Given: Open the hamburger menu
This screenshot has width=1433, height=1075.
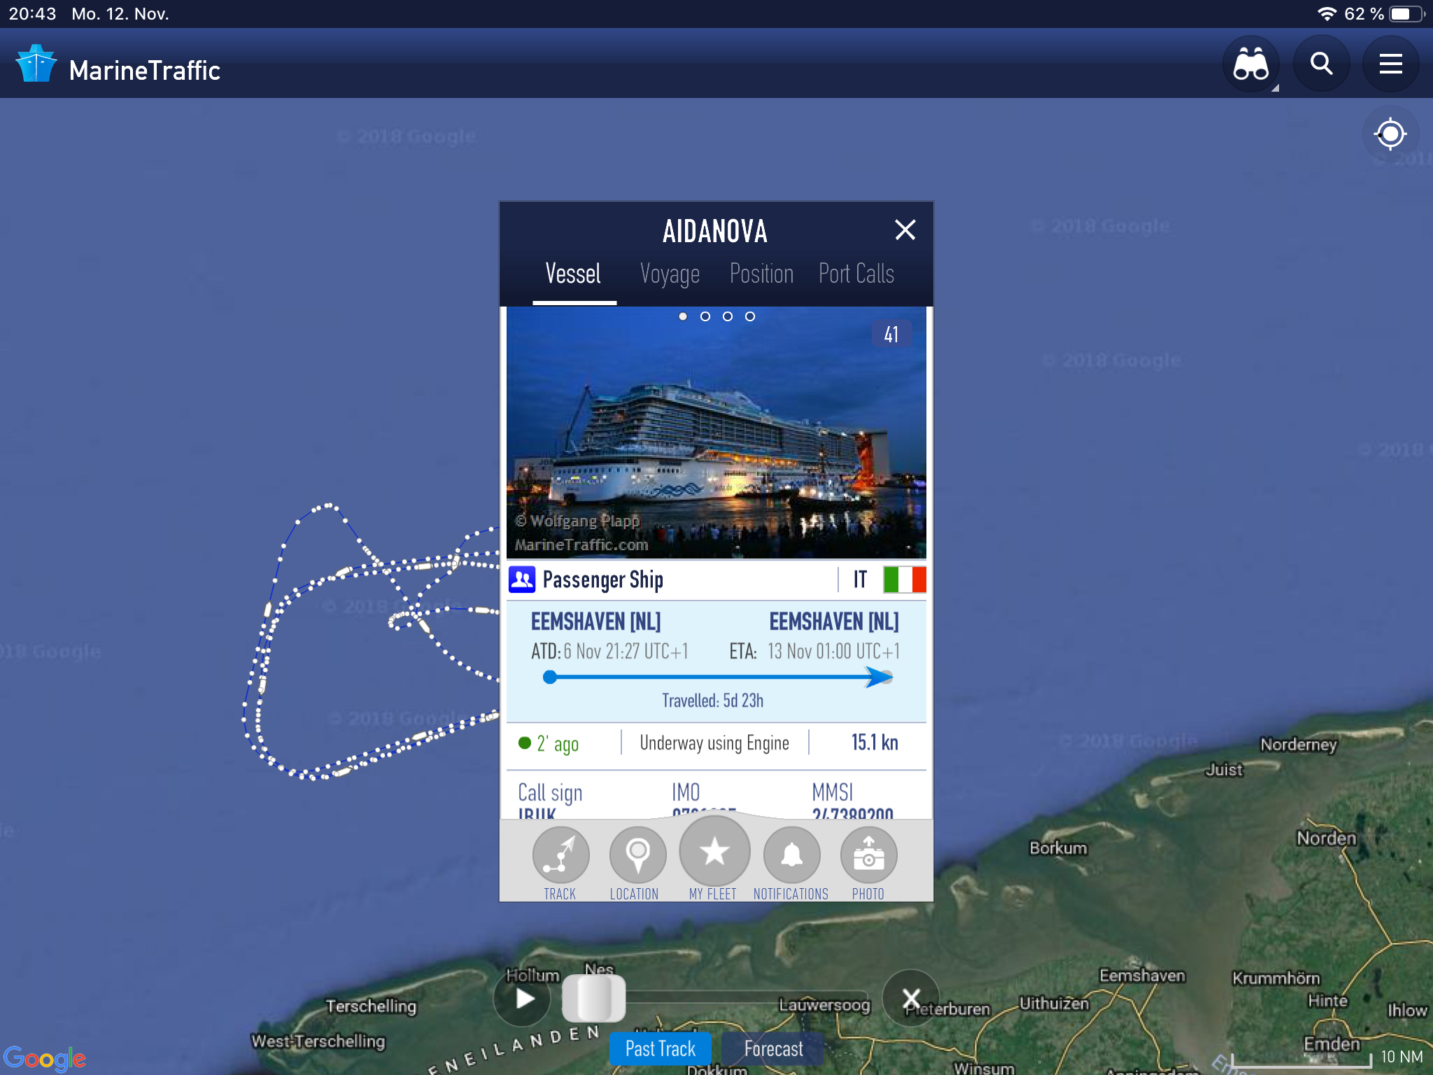Looking at the screenshot, I should point(1390,64).
